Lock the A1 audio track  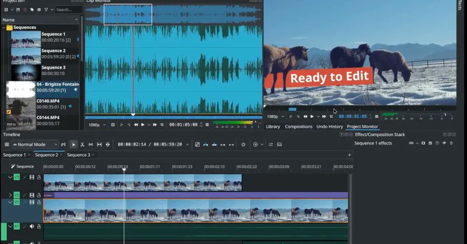click(39, 227)
